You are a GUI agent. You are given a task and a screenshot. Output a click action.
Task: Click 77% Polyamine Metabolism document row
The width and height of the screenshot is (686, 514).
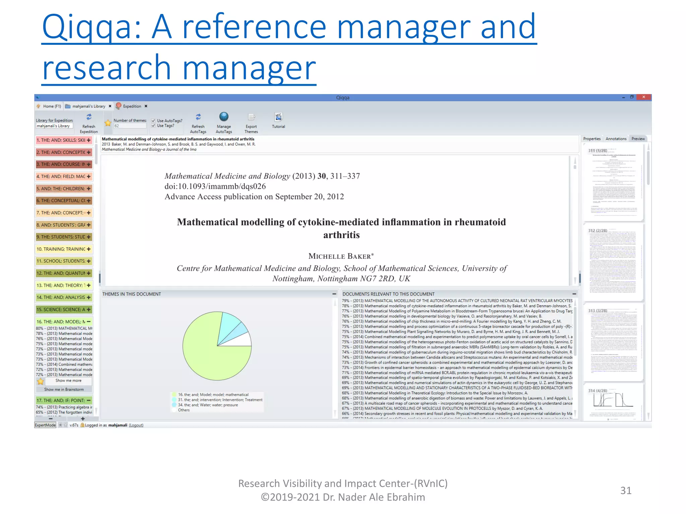[457, 311]
